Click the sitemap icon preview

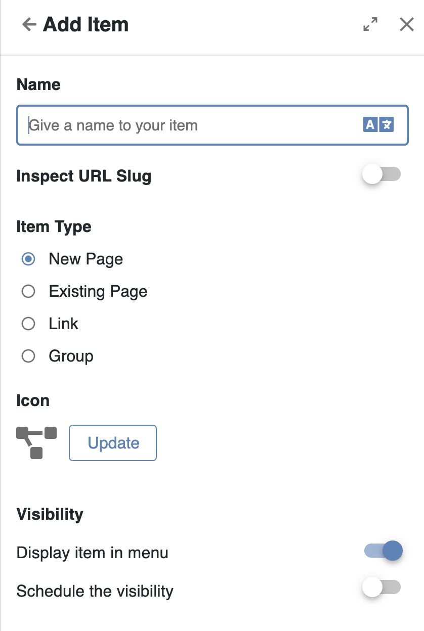[36, 442]
